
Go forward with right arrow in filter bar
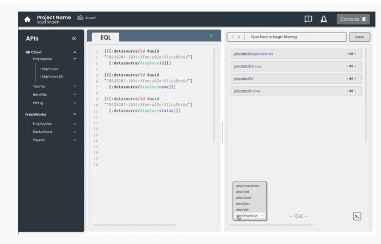click(x=238, y=37)
